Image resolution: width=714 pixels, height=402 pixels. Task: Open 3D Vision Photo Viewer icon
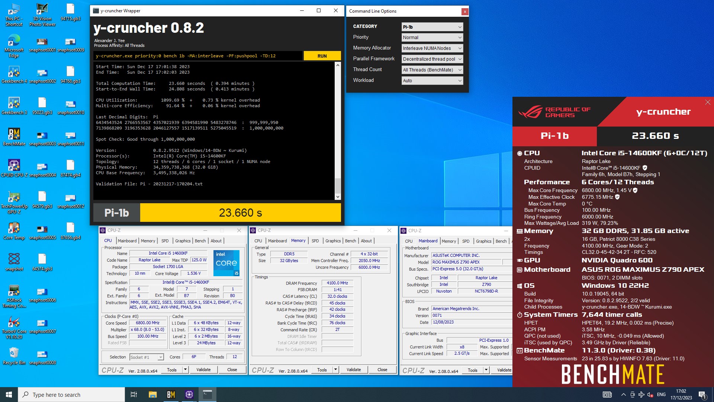42,15
